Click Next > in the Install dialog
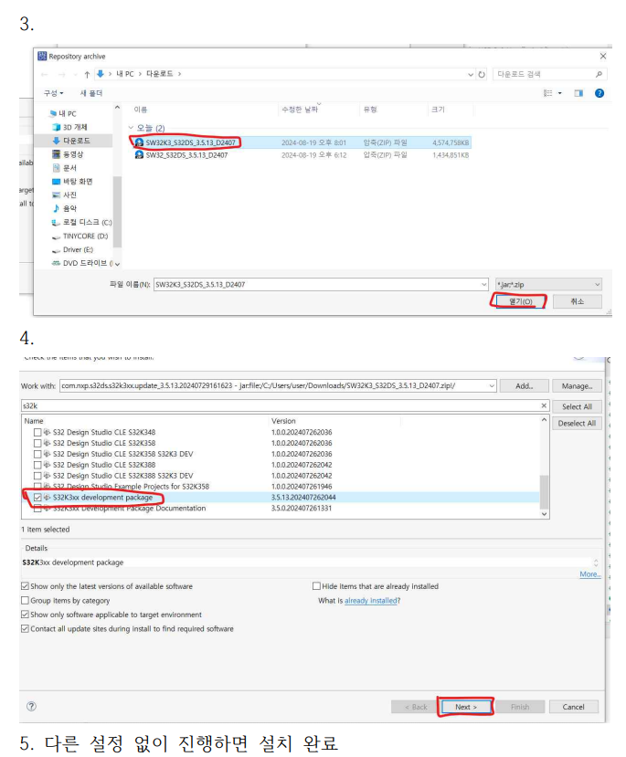Screen dimensions: 626x757 [x=466, y=707]
